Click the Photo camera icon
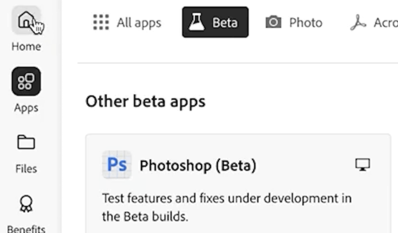The image size is (398, 233). [x=273, y=22]
